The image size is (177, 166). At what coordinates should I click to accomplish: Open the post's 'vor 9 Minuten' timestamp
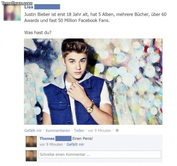point(99,131)
